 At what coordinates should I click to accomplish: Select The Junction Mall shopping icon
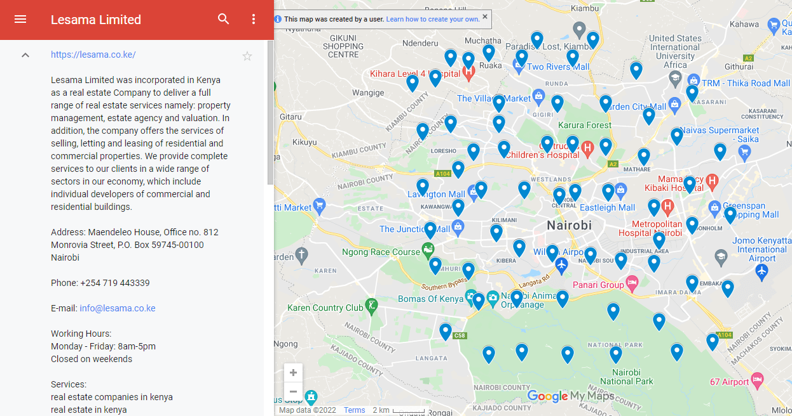(x=458, y=227)
